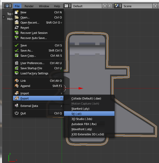Add a new screen layout with plus
This screenshot has width=159, height=163.
(x=105, y=6)
